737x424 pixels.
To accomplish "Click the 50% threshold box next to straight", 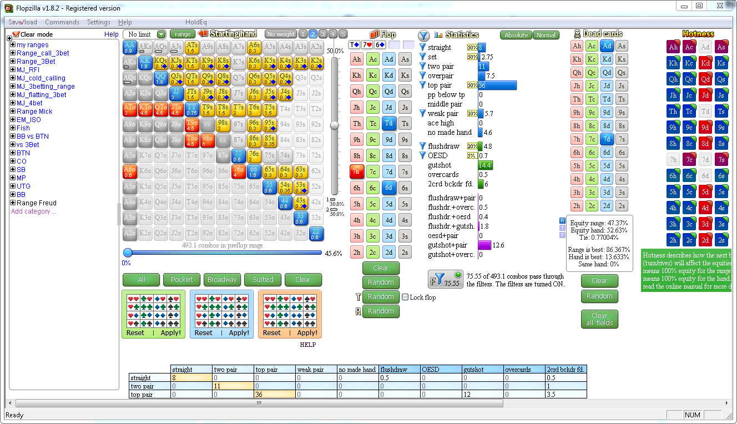I will click(472, 48).
